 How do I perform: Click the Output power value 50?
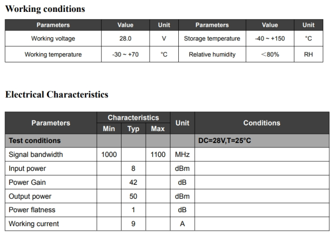(133, 196)
